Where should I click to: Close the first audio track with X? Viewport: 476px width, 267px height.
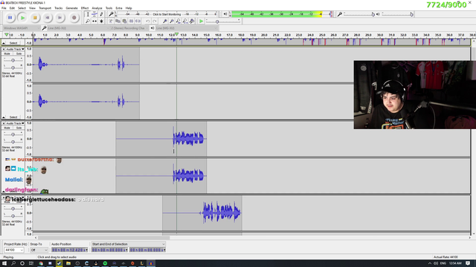[4, 49]
